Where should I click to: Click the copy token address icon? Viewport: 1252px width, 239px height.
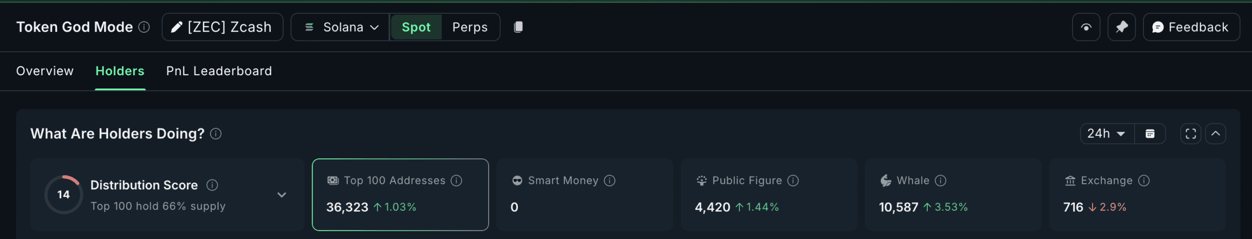pos(518,27)
